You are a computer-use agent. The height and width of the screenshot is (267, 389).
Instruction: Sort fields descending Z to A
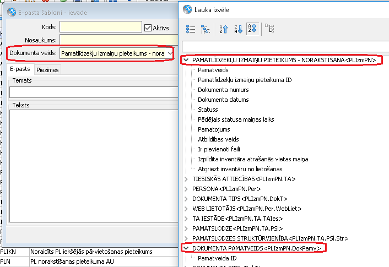(x=238, y=29)
